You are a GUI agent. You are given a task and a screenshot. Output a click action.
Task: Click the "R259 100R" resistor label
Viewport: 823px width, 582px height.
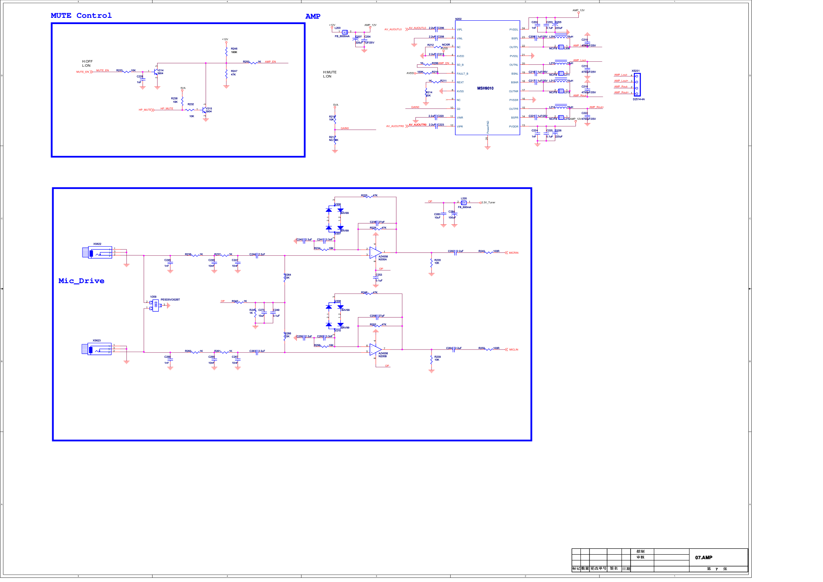point(489,348)
